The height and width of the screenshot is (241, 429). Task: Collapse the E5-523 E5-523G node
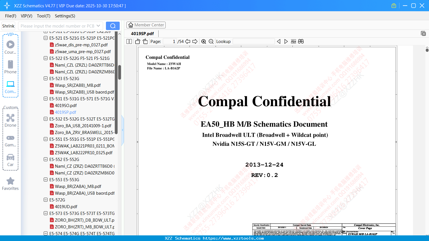tap(46, 78)
